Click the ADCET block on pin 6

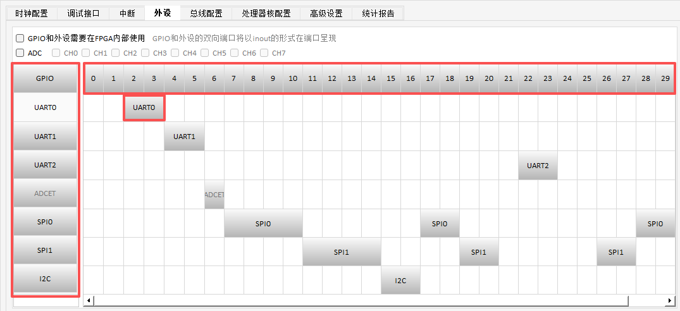[x=214, y=195]
